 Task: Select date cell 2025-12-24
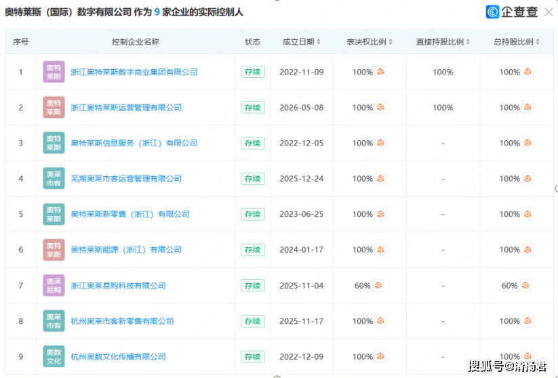point(302,179)
